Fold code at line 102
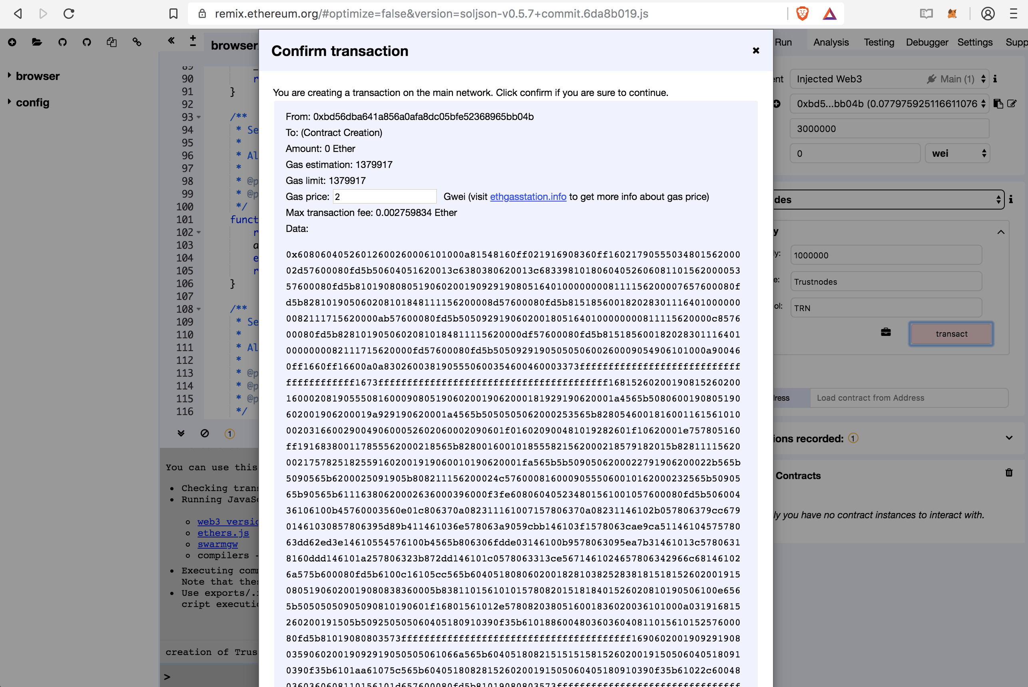This screenshot has height=687, width=1028. (x=199, y=233)
